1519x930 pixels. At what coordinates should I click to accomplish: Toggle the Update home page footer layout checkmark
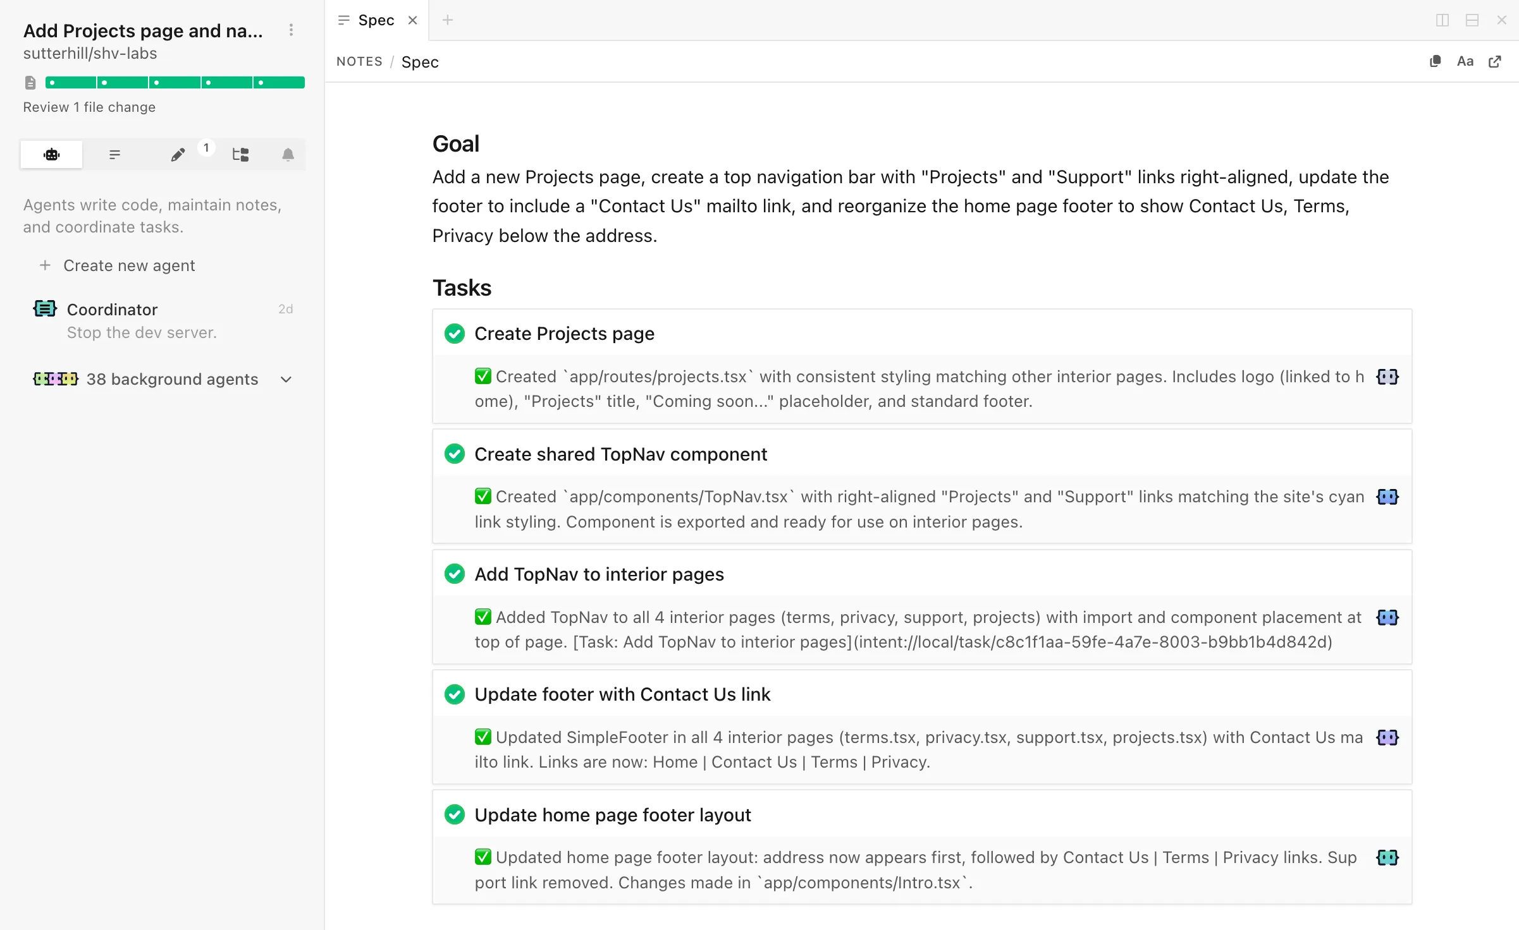[x=454, y=814]
